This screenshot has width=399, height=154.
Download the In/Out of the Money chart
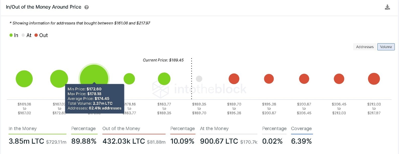(387, 8)
